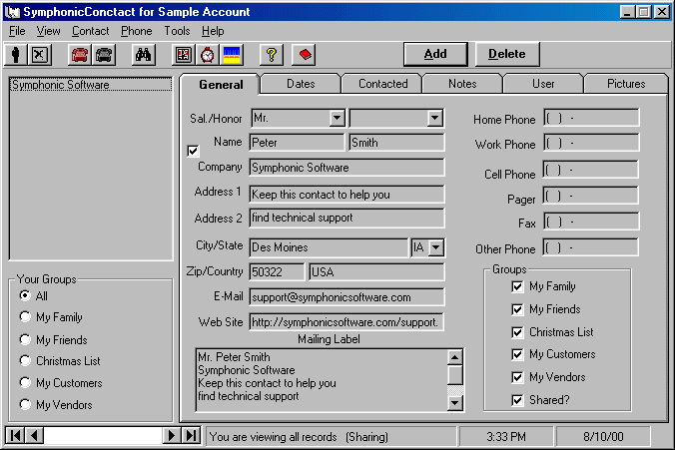Go to last record with navigation arrow
The width and height of the screenshot is (675, 450).
[191, 435]
